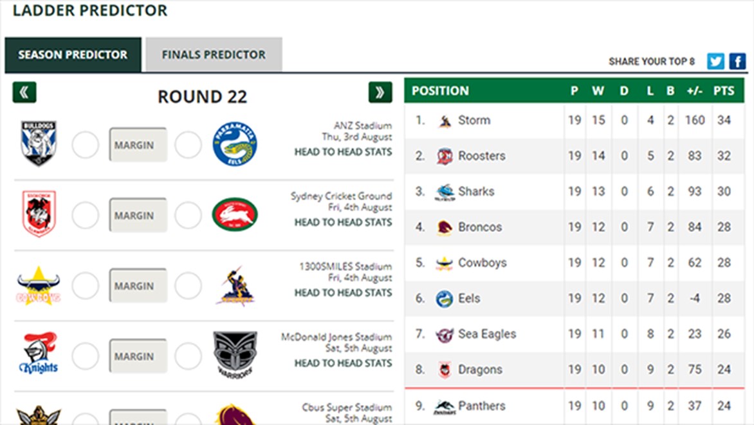This screenshot has height=425, width=754.
Task: Switch to the Finals Predictor tab
Action: pos(214,55)
